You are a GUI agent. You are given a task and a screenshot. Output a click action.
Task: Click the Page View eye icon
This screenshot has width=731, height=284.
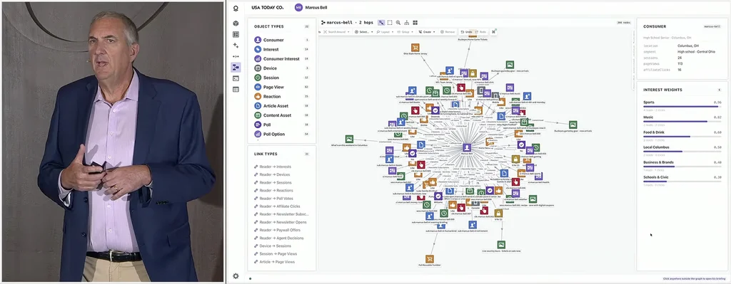(x=258, y=87)
